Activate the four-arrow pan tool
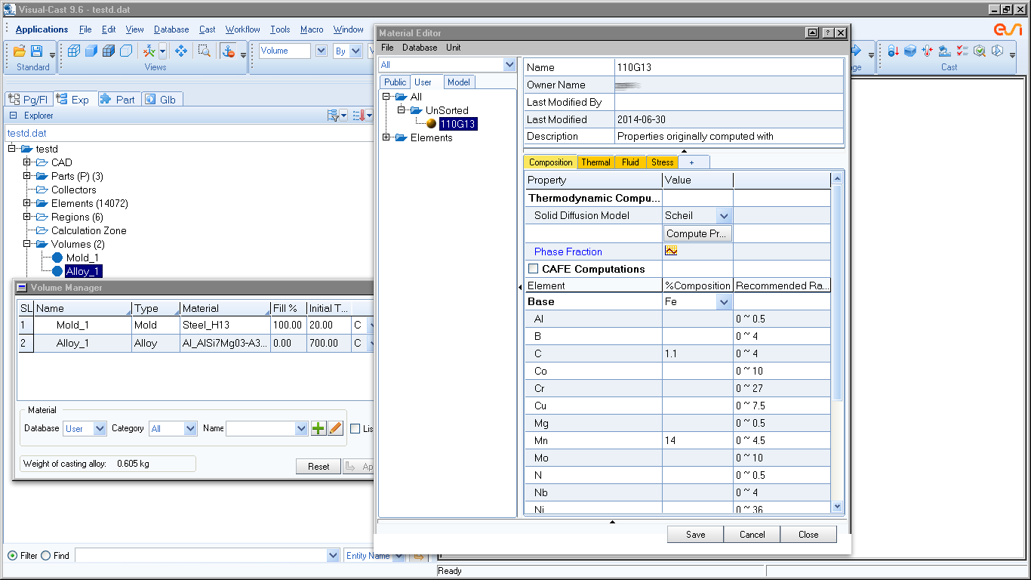1031x580 pixels. 181,51
